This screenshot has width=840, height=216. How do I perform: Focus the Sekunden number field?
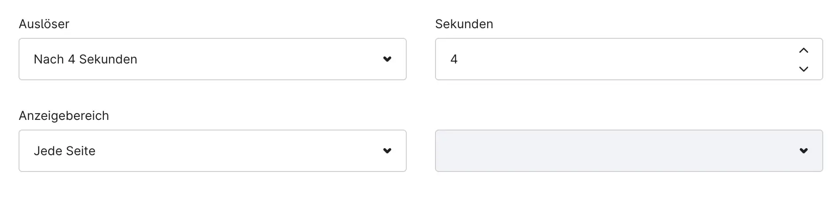pos(619,59)
